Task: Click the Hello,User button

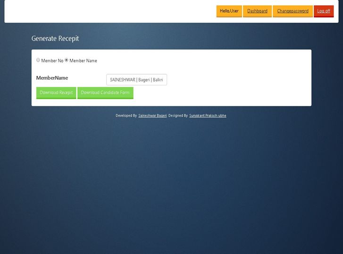Action: 229,11
